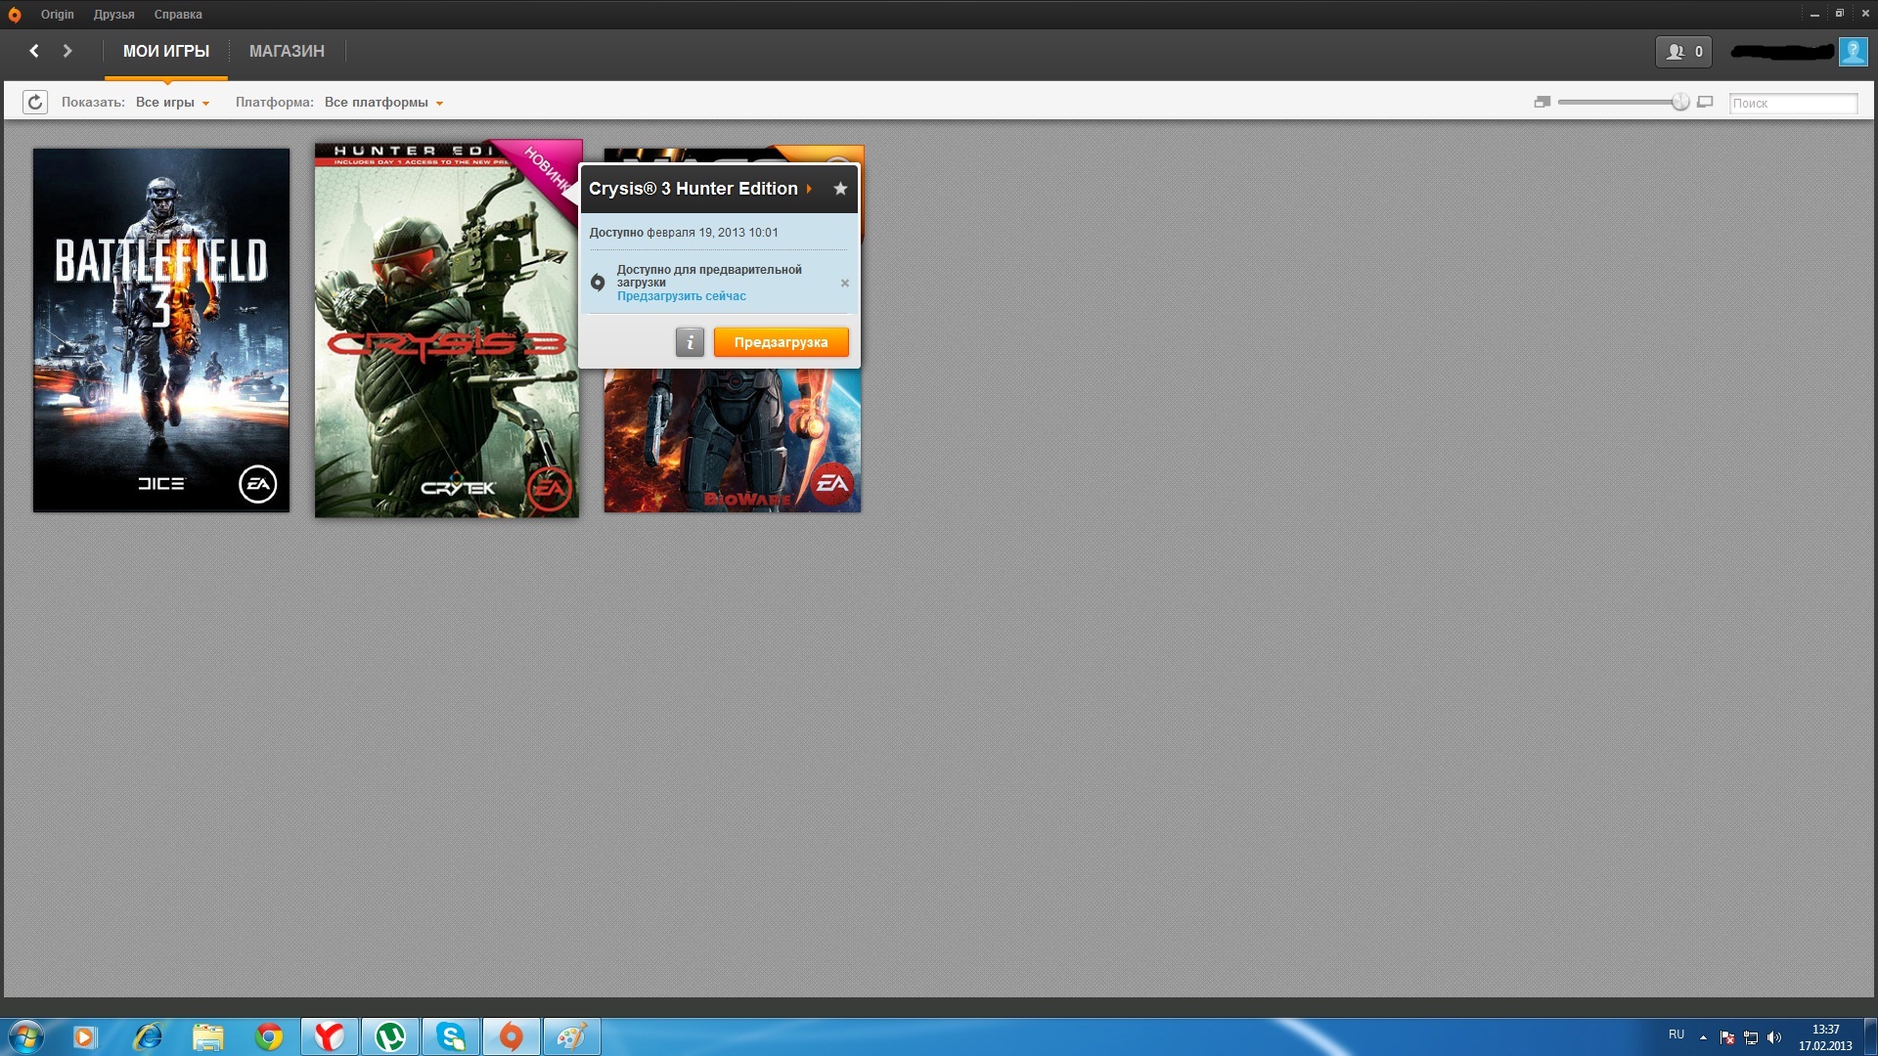Launch Google Chrome from taskbar
This screenshot has width=1878, height=1056.
269,1036
